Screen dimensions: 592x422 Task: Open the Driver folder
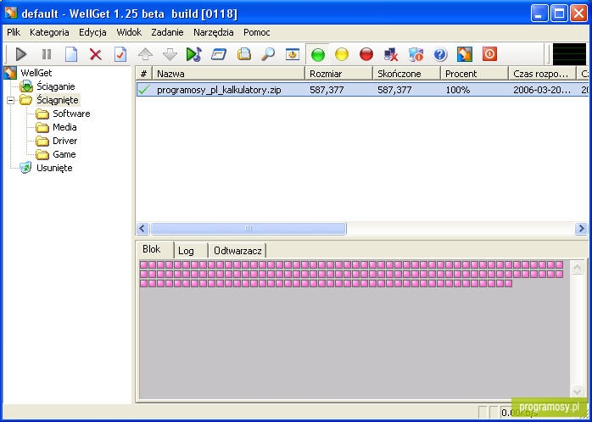point(65,141)
